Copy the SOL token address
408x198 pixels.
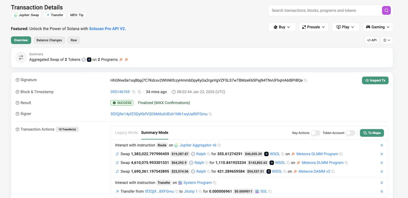tap(270, 192)
